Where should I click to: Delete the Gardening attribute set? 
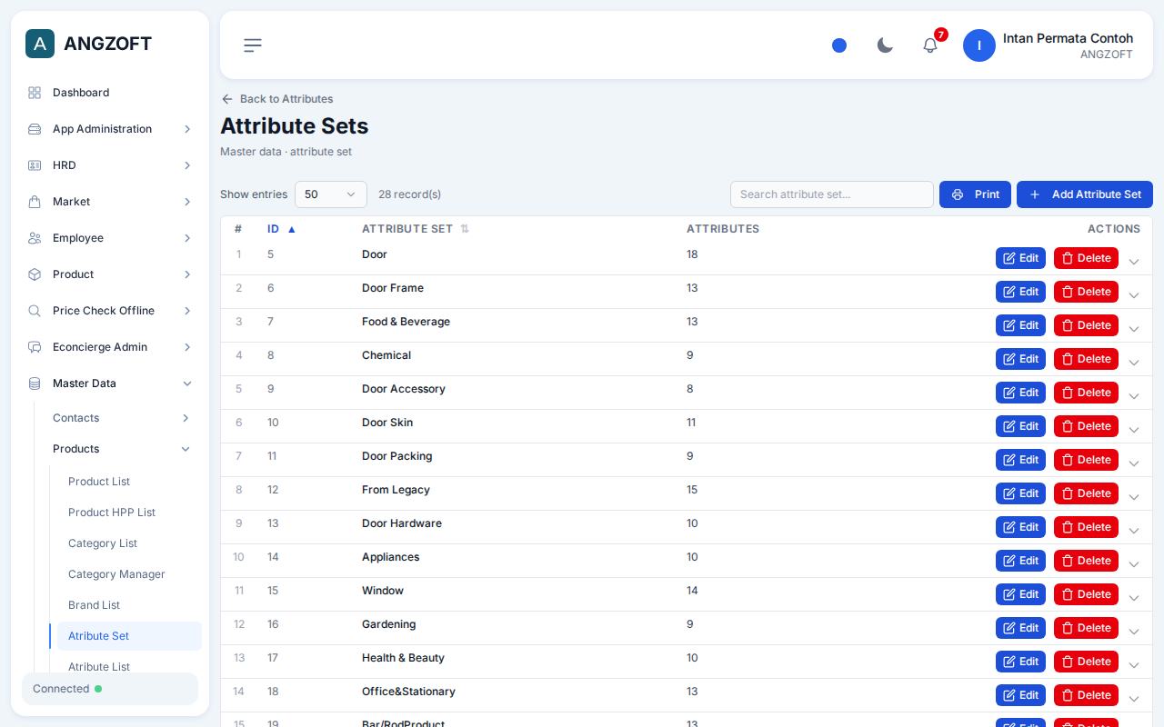pos(1086,628)
